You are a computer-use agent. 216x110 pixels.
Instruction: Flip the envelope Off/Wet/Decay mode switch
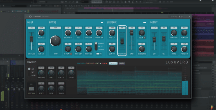coord(29,72)
